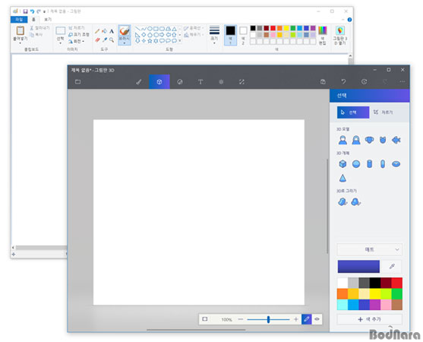Click the Save icon in Paint title bar

(25, 11)
